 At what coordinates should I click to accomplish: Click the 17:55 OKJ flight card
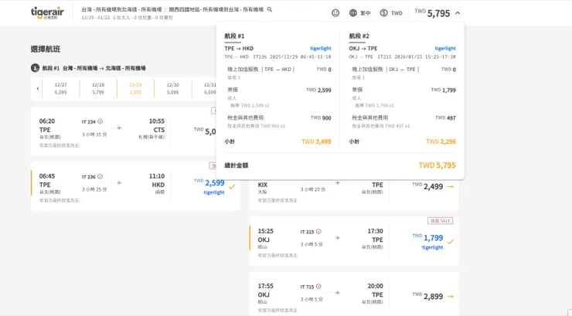(x=354, y=294)
